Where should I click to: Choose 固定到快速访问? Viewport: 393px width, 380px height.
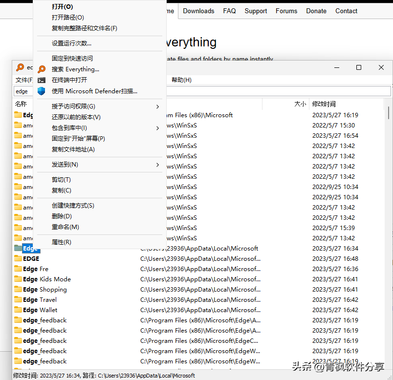[72, 58]
